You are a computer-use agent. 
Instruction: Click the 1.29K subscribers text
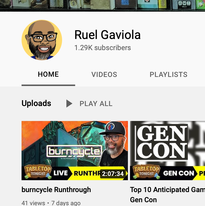pyautogui.click(x=103, y=48)
